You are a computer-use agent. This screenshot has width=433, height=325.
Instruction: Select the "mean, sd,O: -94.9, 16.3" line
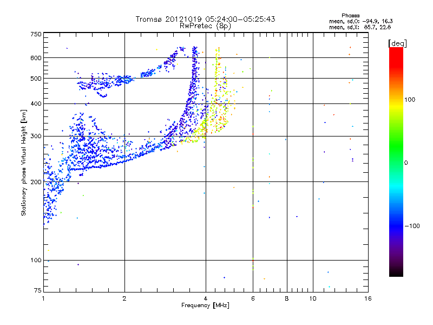click(x=360, y=22)
